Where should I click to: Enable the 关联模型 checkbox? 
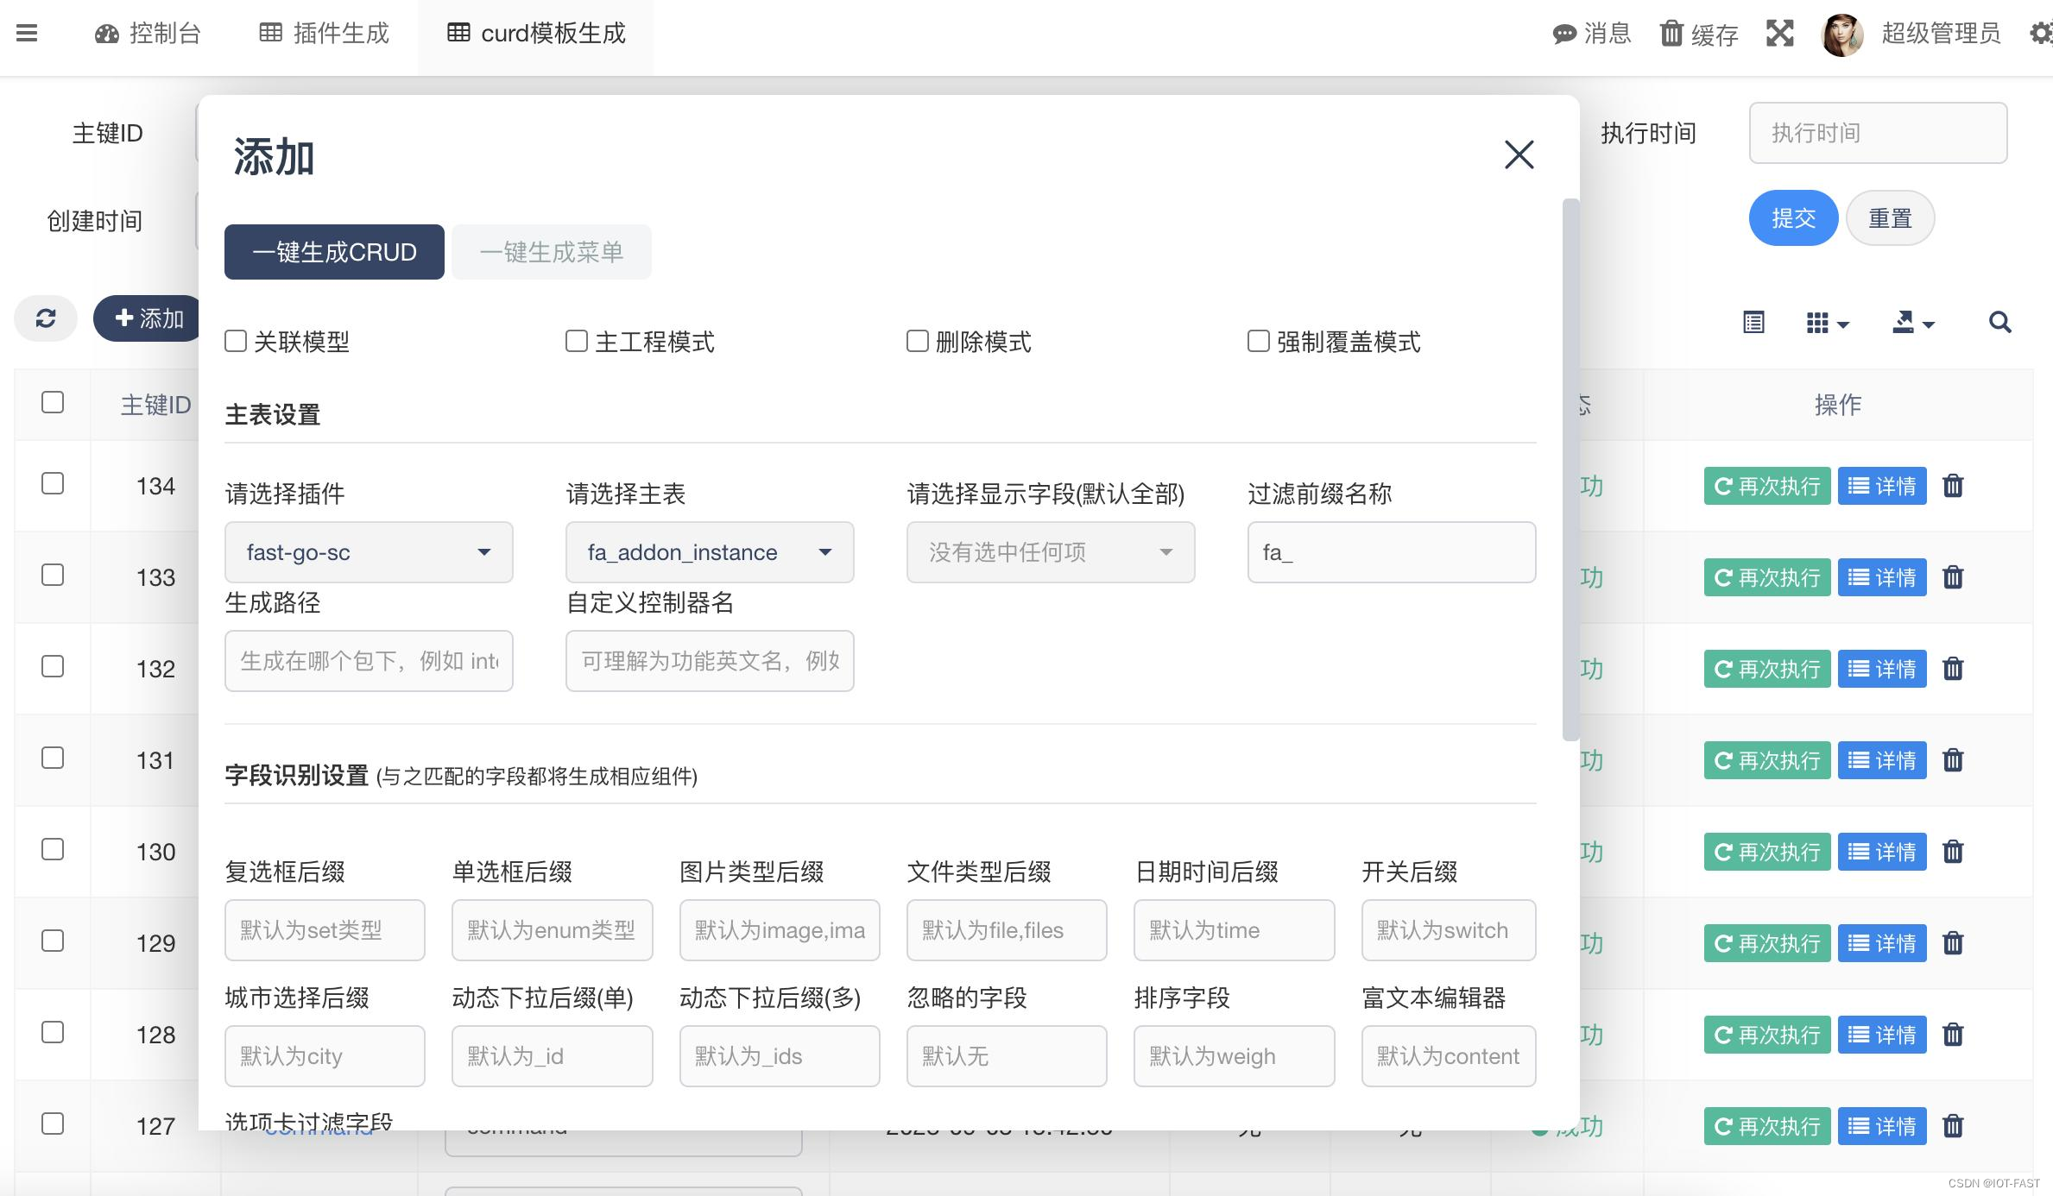tap(236, 341)
